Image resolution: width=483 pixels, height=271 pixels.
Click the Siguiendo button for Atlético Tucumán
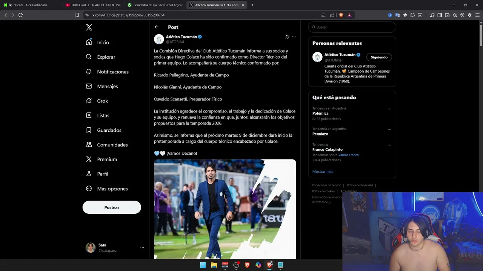(x=379, y=57)
